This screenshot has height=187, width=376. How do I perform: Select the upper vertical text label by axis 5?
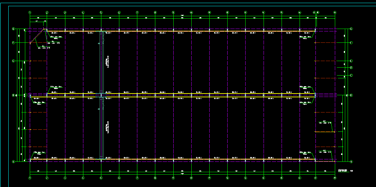(x=108, y=61)
